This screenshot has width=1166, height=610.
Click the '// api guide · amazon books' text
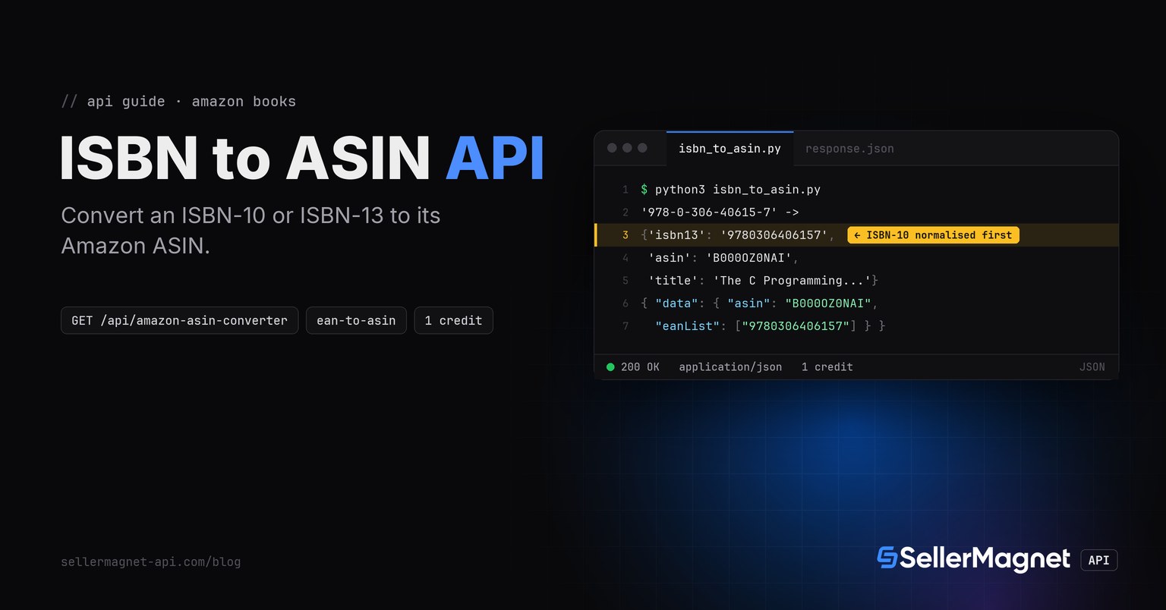point(178,102)
